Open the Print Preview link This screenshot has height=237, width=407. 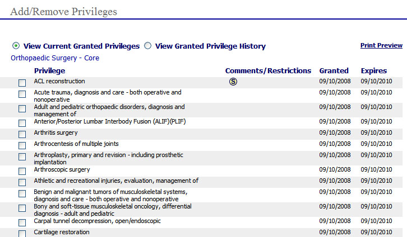coord(381,45)
